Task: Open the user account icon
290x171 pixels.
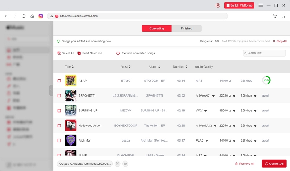Action: (218, 5)
